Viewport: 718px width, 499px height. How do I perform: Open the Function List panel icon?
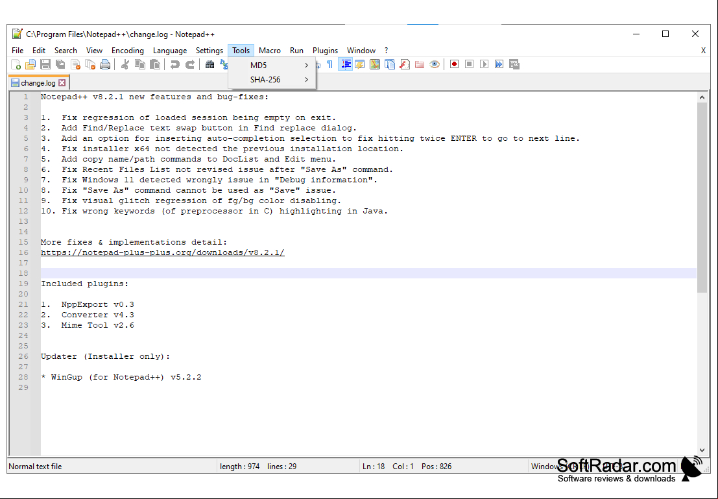[x=405, y=65]
